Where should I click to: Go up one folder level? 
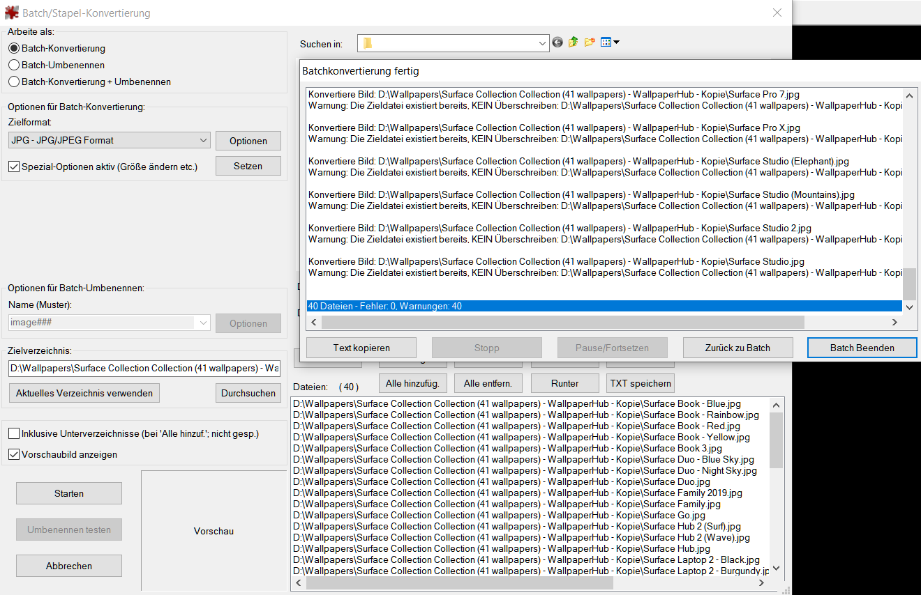[574, 42]
